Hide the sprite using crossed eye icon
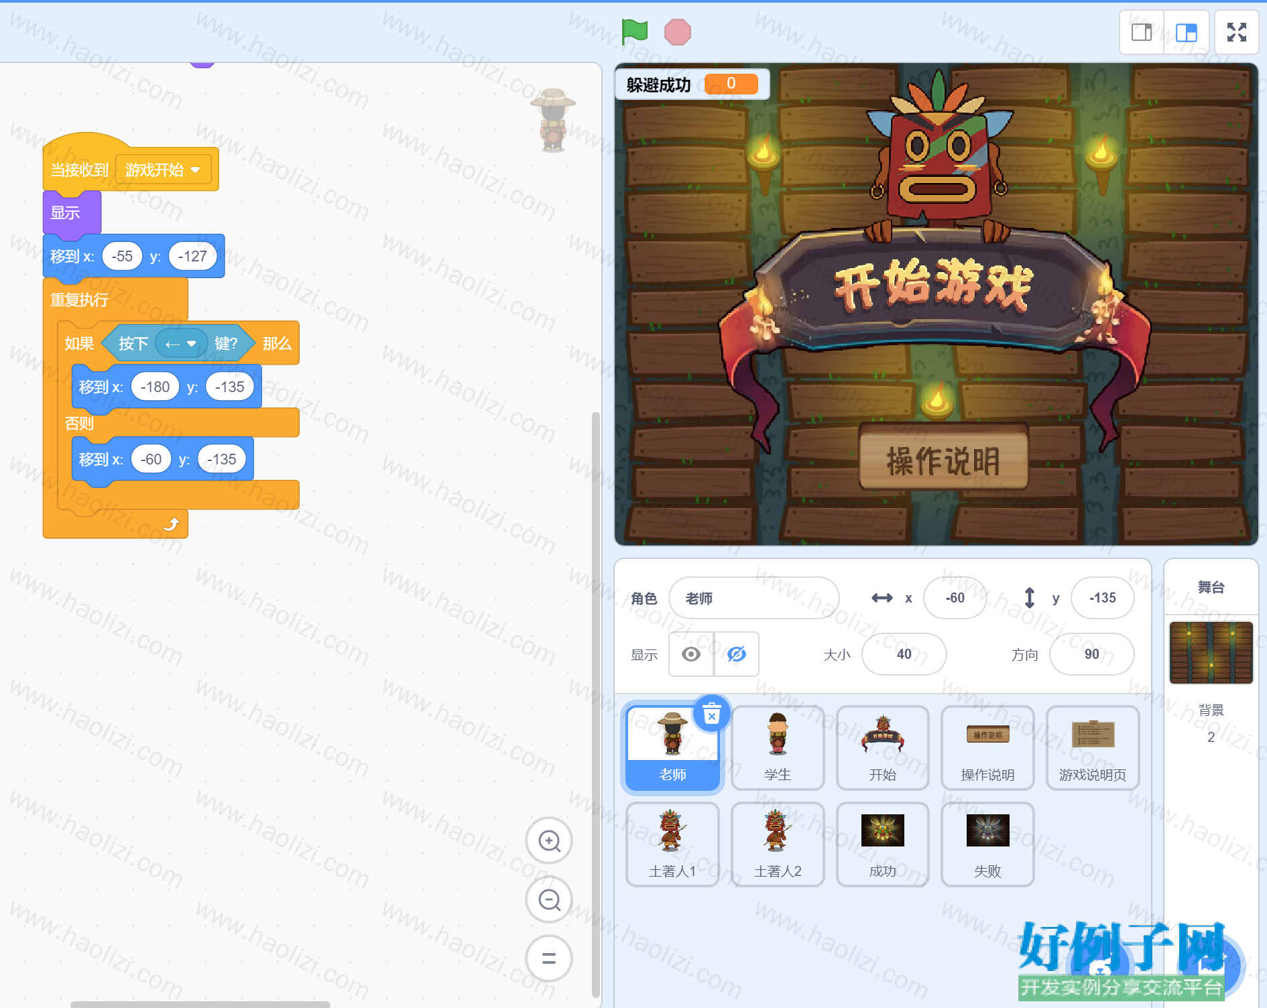This screenshot has height=1008, width=1267. coord(737,654)
